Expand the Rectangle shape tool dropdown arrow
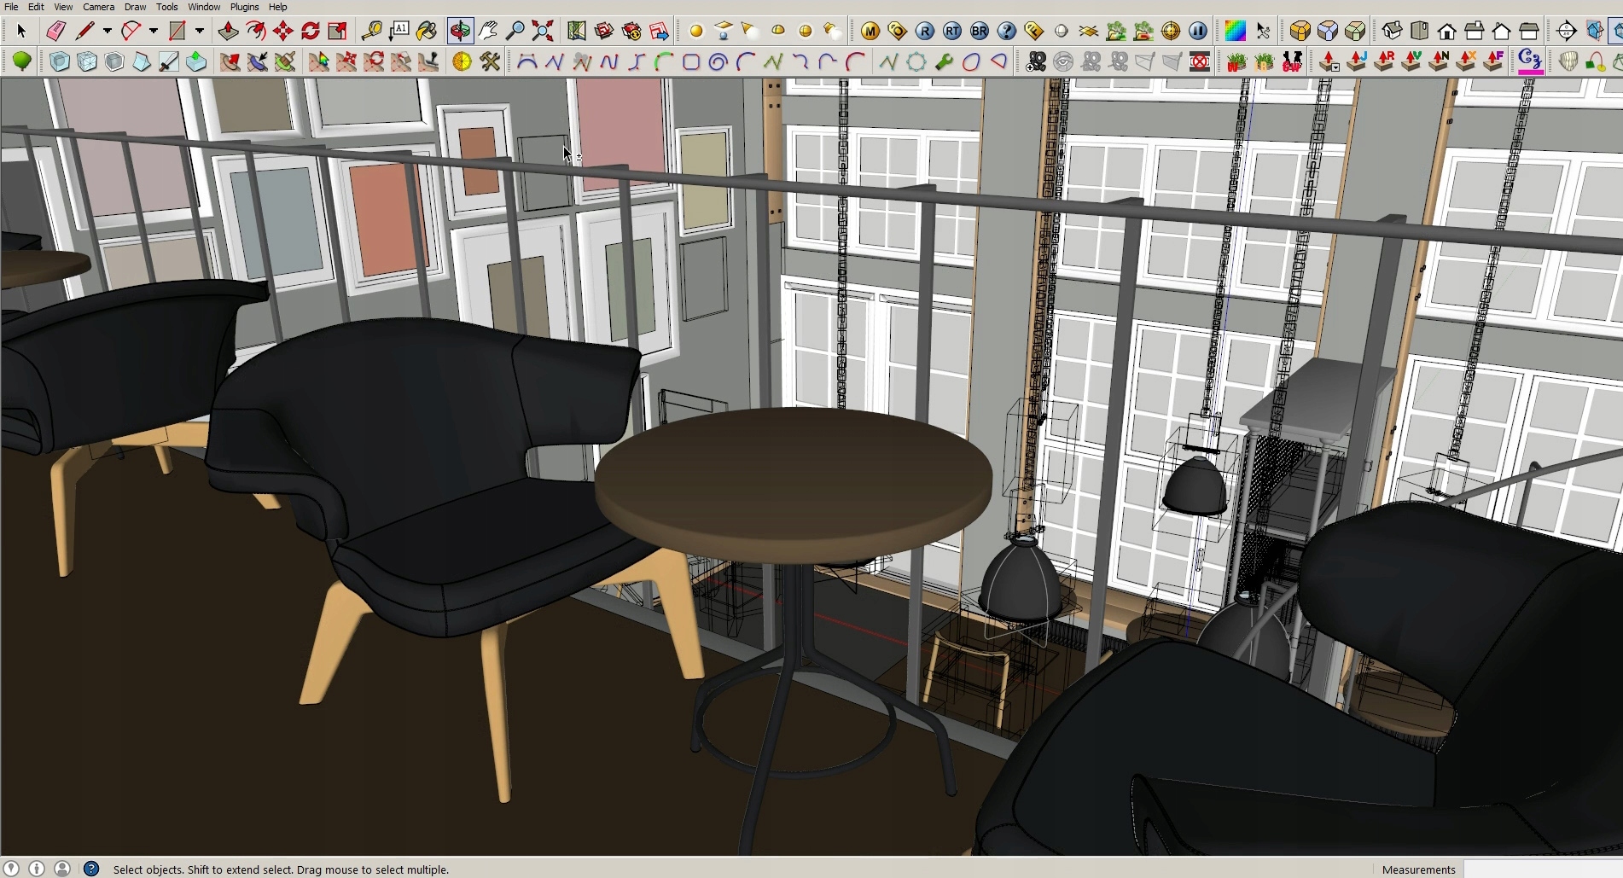The height and width of the screenshot is (878, 1623). (x=200, y=32)
